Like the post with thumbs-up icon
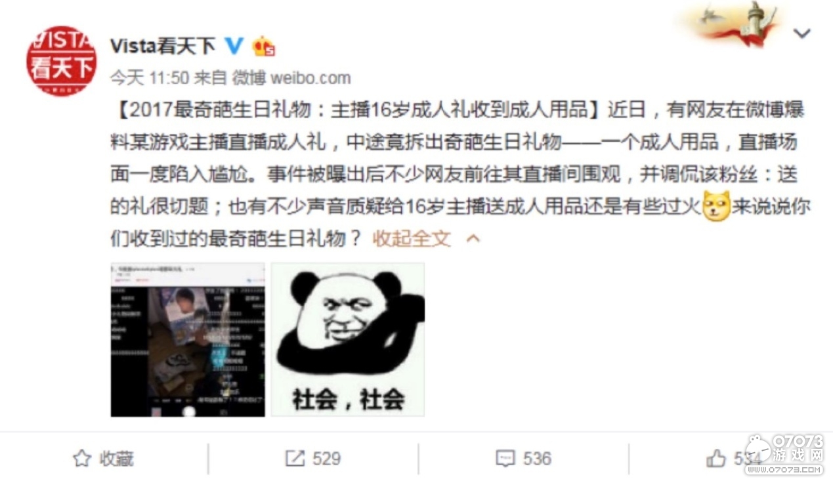This screenshot has height=483, width=833. pos(716,458)
